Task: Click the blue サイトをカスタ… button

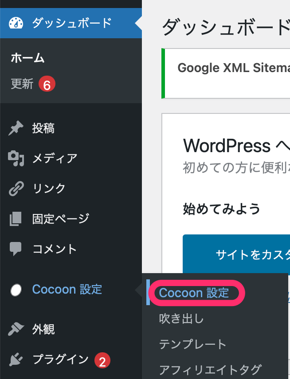Action: click(x=236, y=254)
